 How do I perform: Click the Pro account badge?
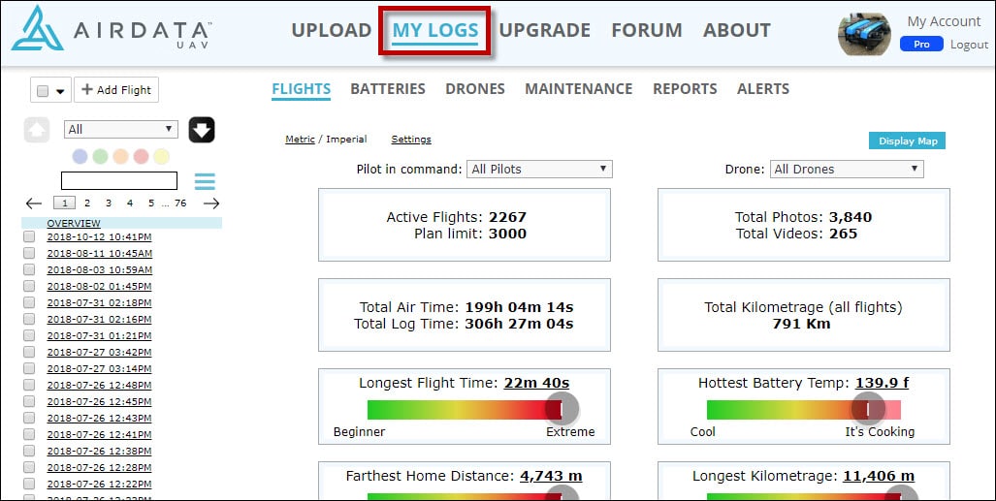(921, 45)
